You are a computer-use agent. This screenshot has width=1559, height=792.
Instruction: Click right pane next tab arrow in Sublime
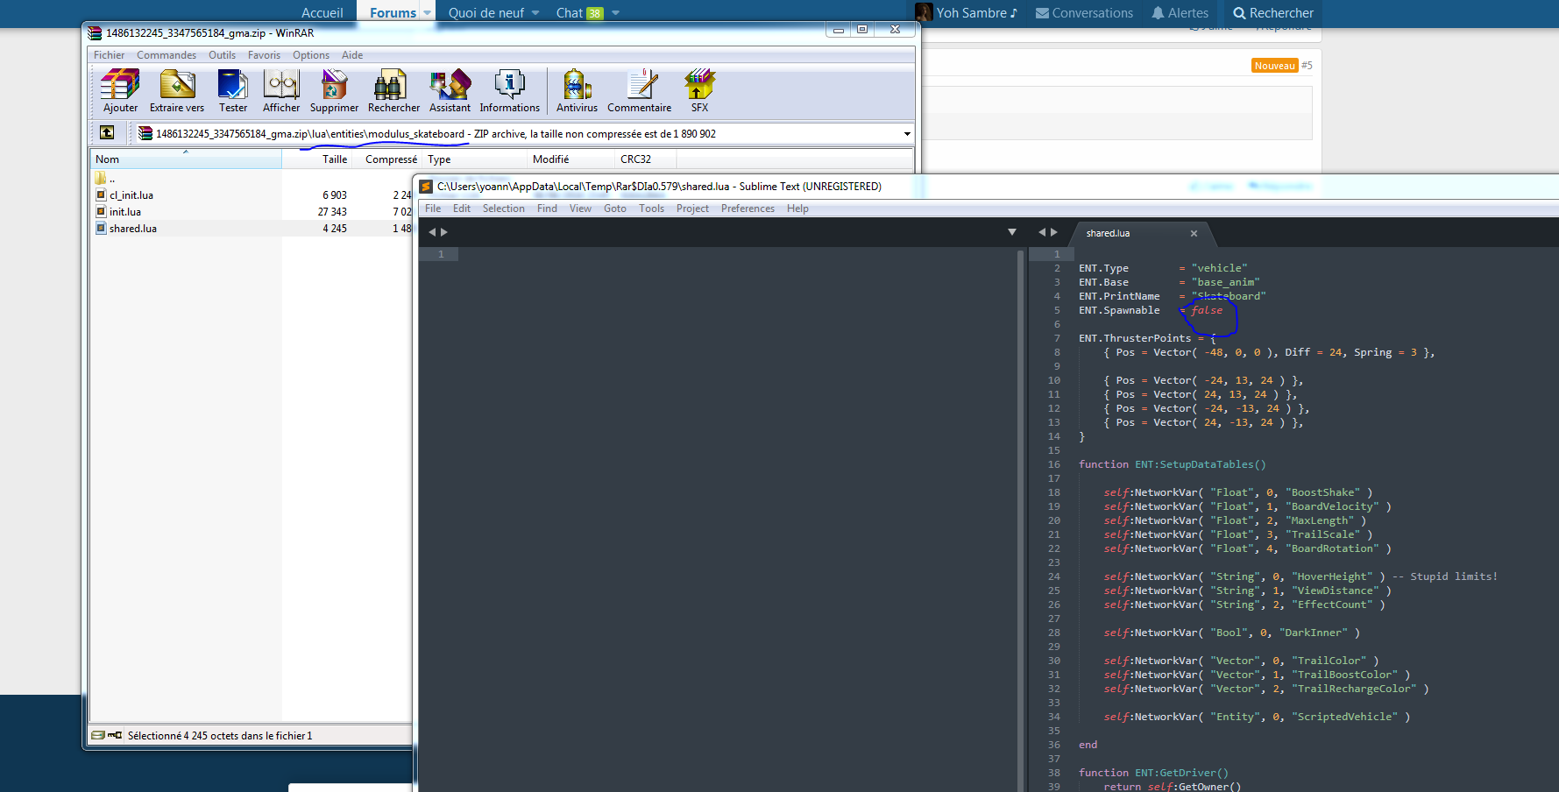pos(1054,232)
